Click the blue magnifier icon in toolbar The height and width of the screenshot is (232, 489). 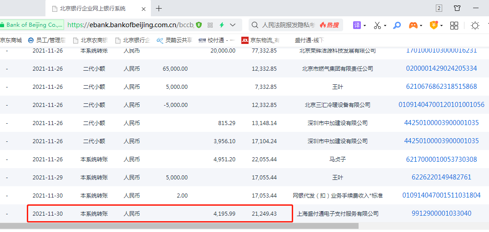tap(397, 25)
